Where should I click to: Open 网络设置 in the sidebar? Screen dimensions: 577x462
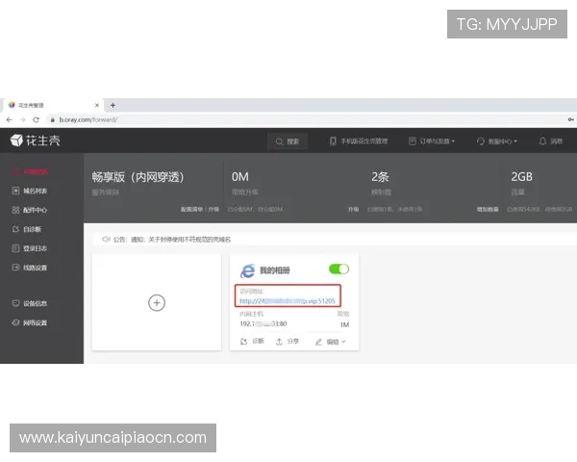click(30, 322)
